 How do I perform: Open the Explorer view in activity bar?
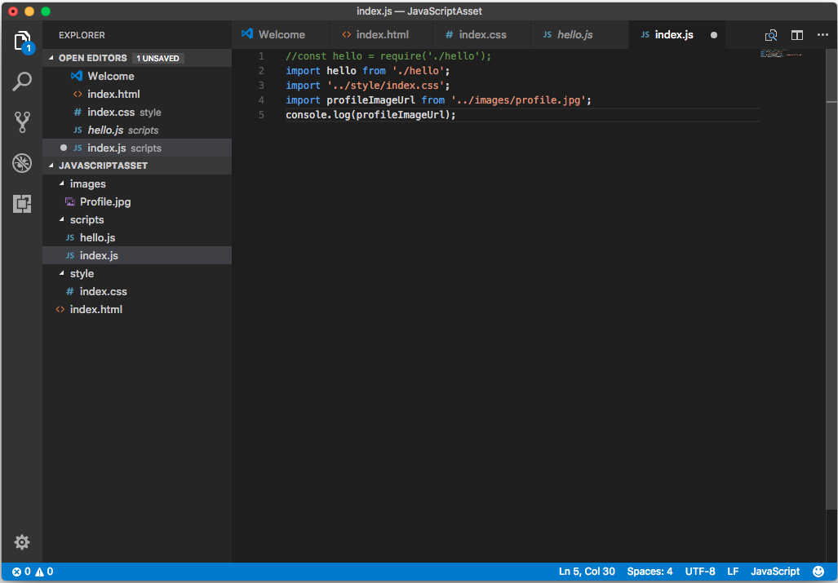click(22, 41)
